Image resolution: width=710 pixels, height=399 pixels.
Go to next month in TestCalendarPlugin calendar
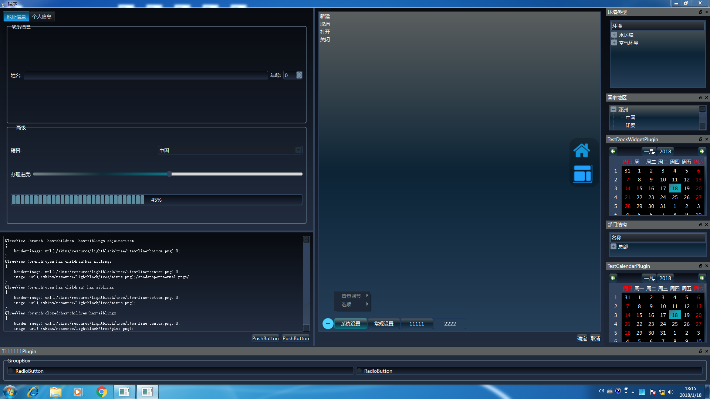coord(701,278)
